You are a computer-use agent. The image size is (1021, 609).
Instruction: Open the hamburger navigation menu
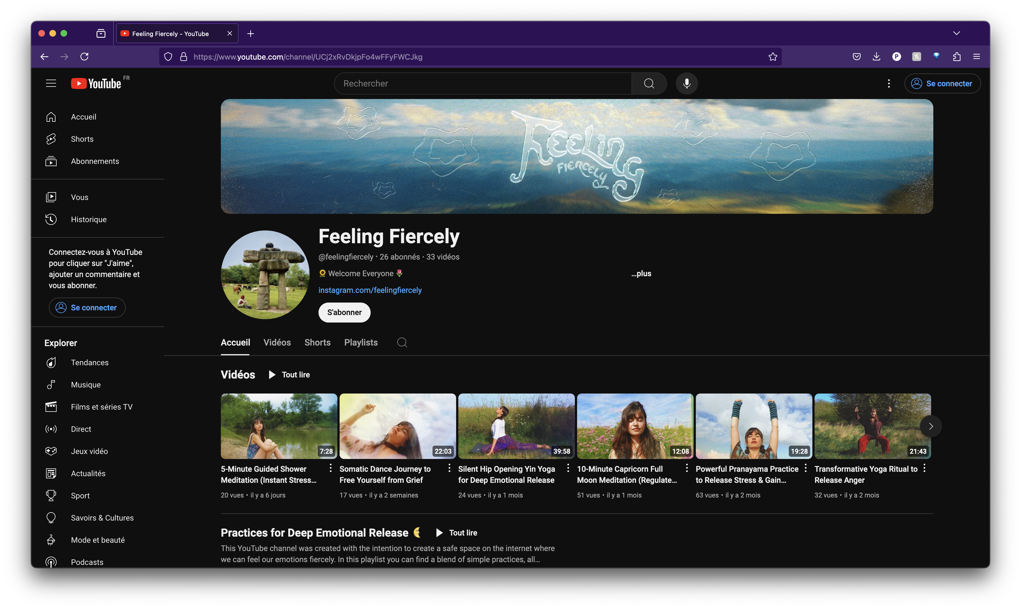(x=51, y=83)
